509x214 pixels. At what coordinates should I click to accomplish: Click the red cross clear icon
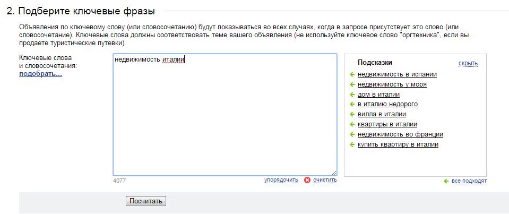307,180
